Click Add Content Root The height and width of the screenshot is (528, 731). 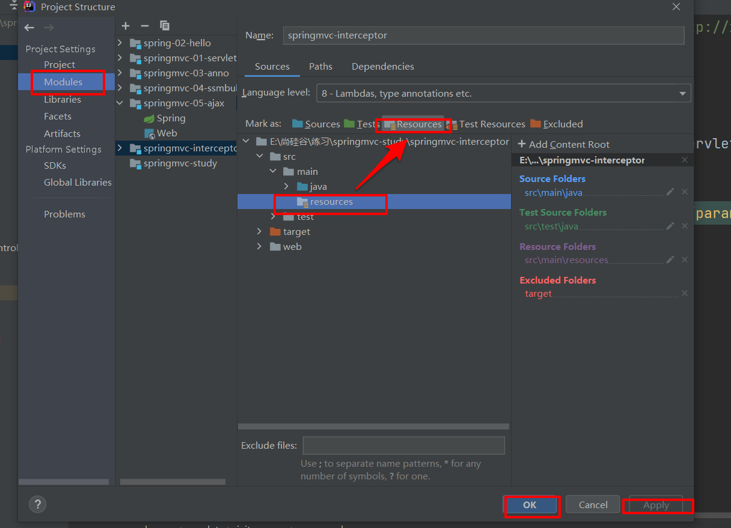tap(563, 144)
